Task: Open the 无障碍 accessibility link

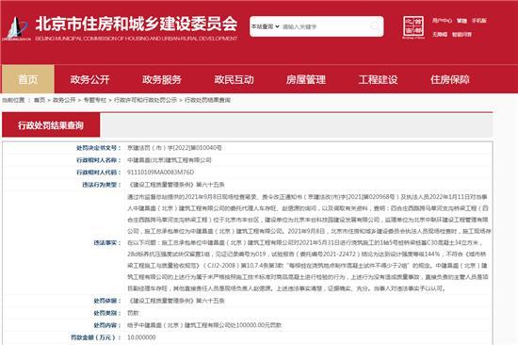Action: pos(440,34)
